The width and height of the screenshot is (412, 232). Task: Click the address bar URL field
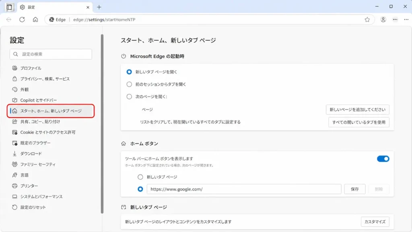(x=210, y=19)
